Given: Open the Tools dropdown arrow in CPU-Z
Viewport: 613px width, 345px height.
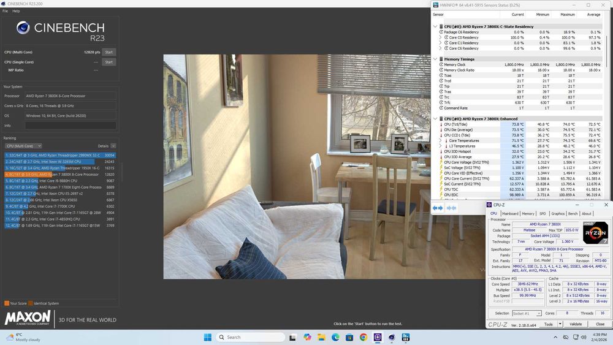Looking at the screenshot, I should point(560,324).
